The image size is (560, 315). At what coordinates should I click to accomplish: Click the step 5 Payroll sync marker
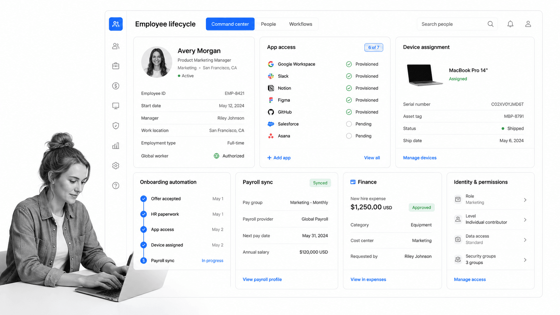click(x=143, y=260)
